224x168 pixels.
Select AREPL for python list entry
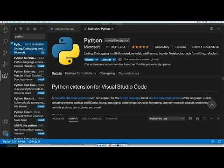pyautogui.click(x=29, y=129)
